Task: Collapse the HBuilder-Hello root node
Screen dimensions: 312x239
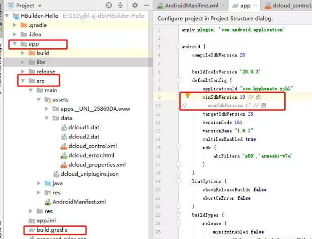Action: pyautogui.click(x=7, y=16)
